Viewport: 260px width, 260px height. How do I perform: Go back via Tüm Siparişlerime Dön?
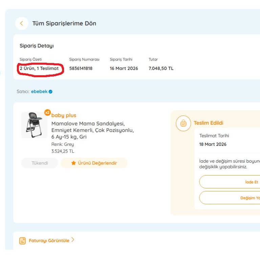click(64, 23)
